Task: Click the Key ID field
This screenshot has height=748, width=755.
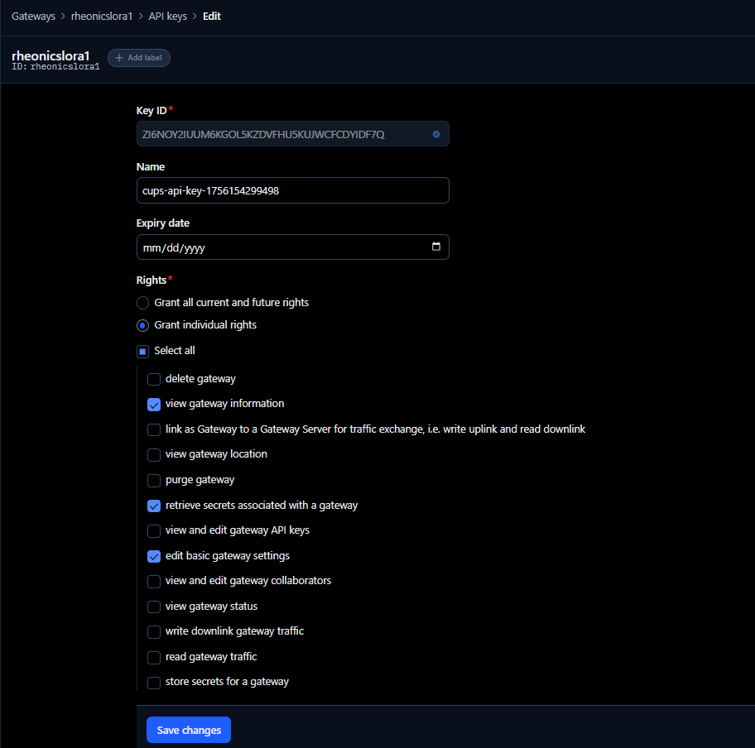Action: point(293,134)
